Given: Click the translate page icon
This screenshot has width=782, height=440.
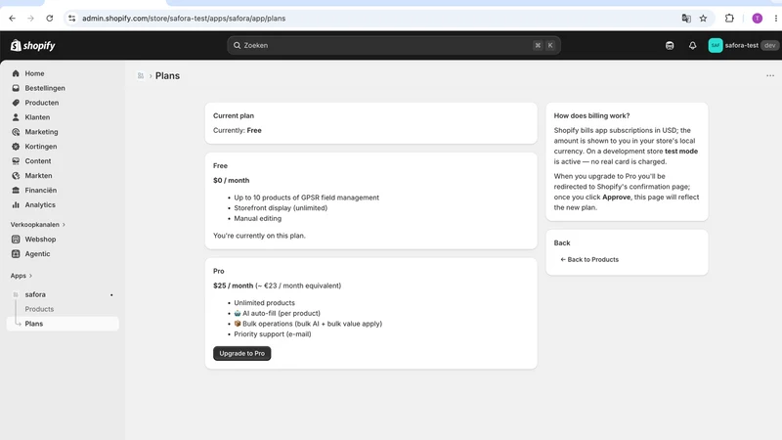Looking at the screenshot, I should pyautogui.click(x=686, y=19).
